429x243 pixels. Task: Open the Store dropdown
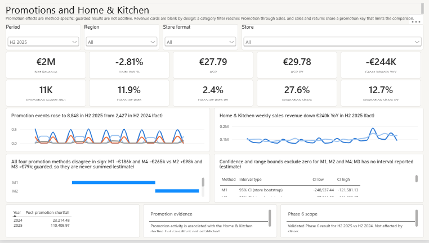(332, 42)
